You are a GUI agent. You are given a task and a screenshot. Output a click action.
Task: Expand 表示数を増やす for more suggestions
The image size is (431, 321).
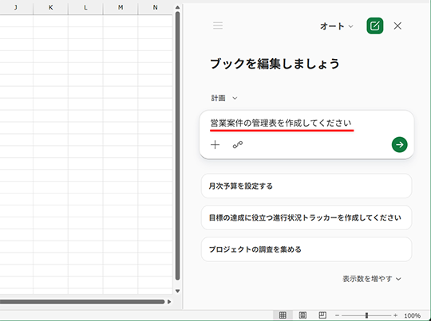372,279
